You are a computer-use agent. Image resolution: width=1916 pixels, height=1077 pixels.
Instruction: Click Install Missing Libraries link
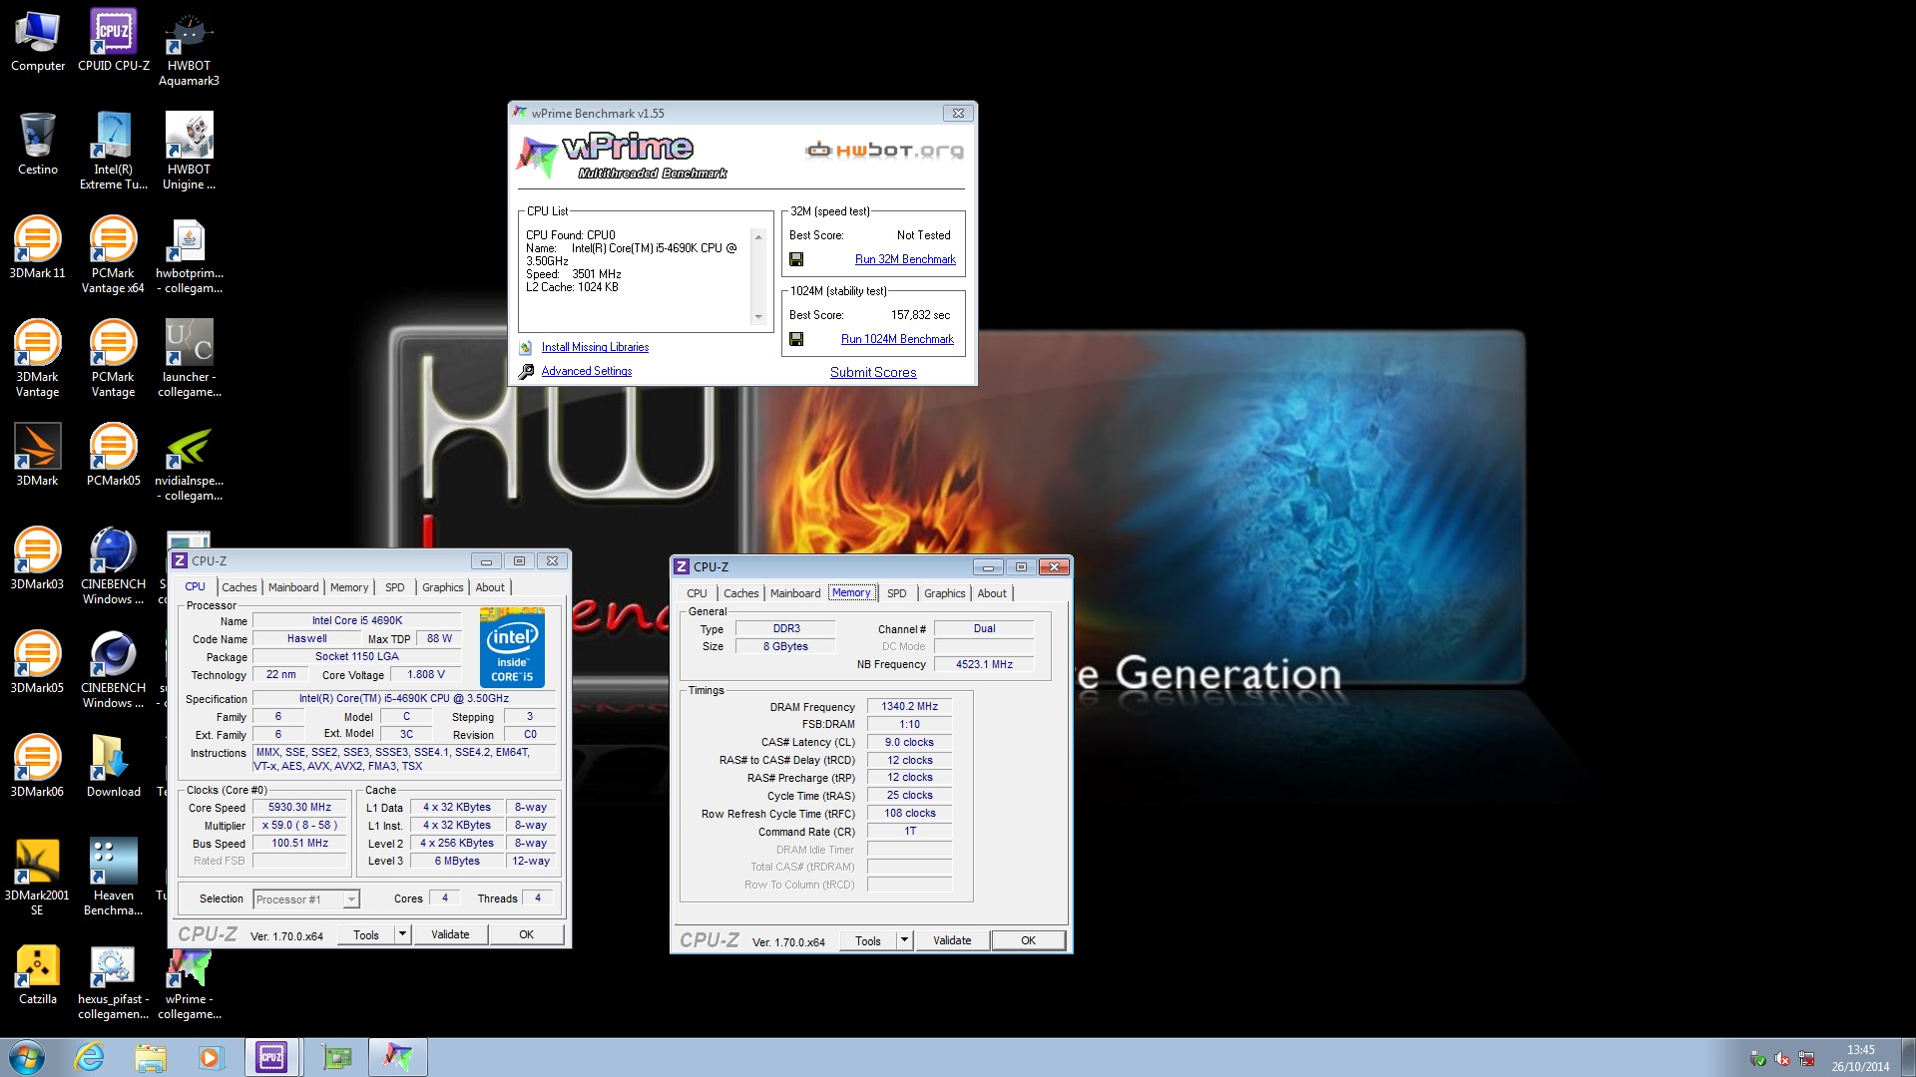[595, 347]
